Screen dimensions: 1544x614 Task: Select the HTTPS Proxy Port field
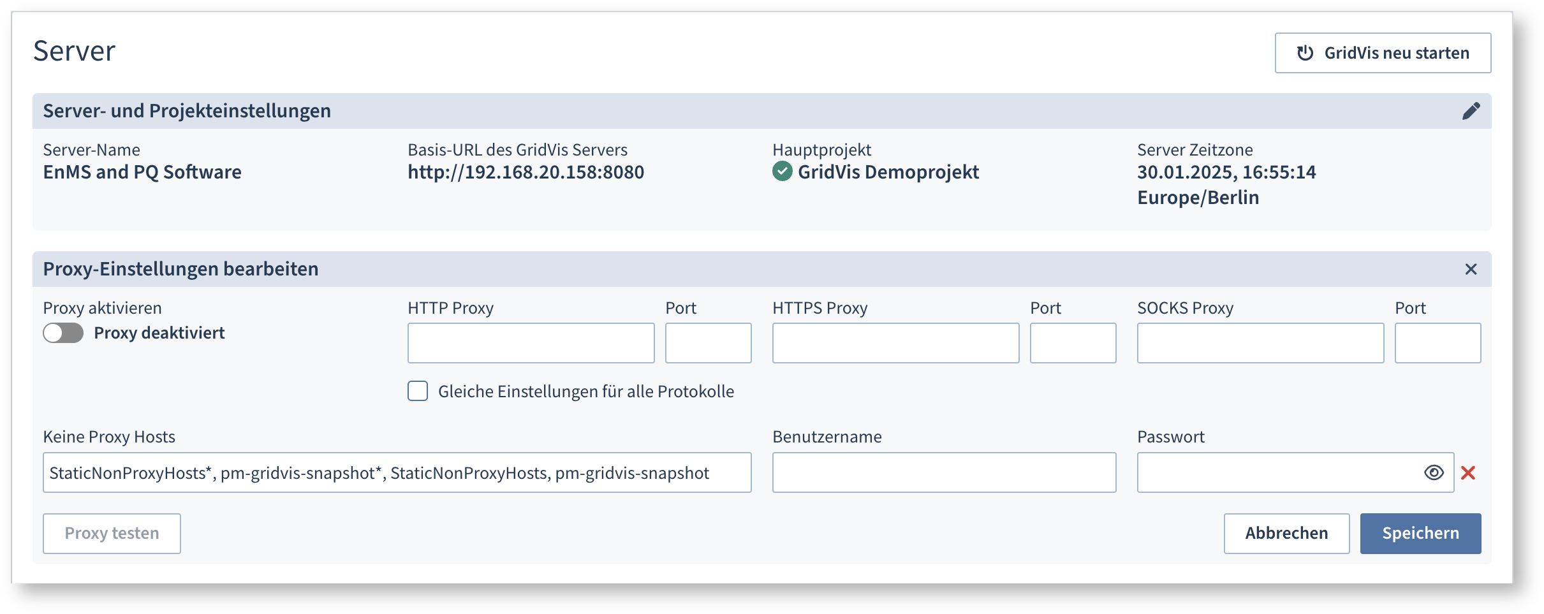1073,343
